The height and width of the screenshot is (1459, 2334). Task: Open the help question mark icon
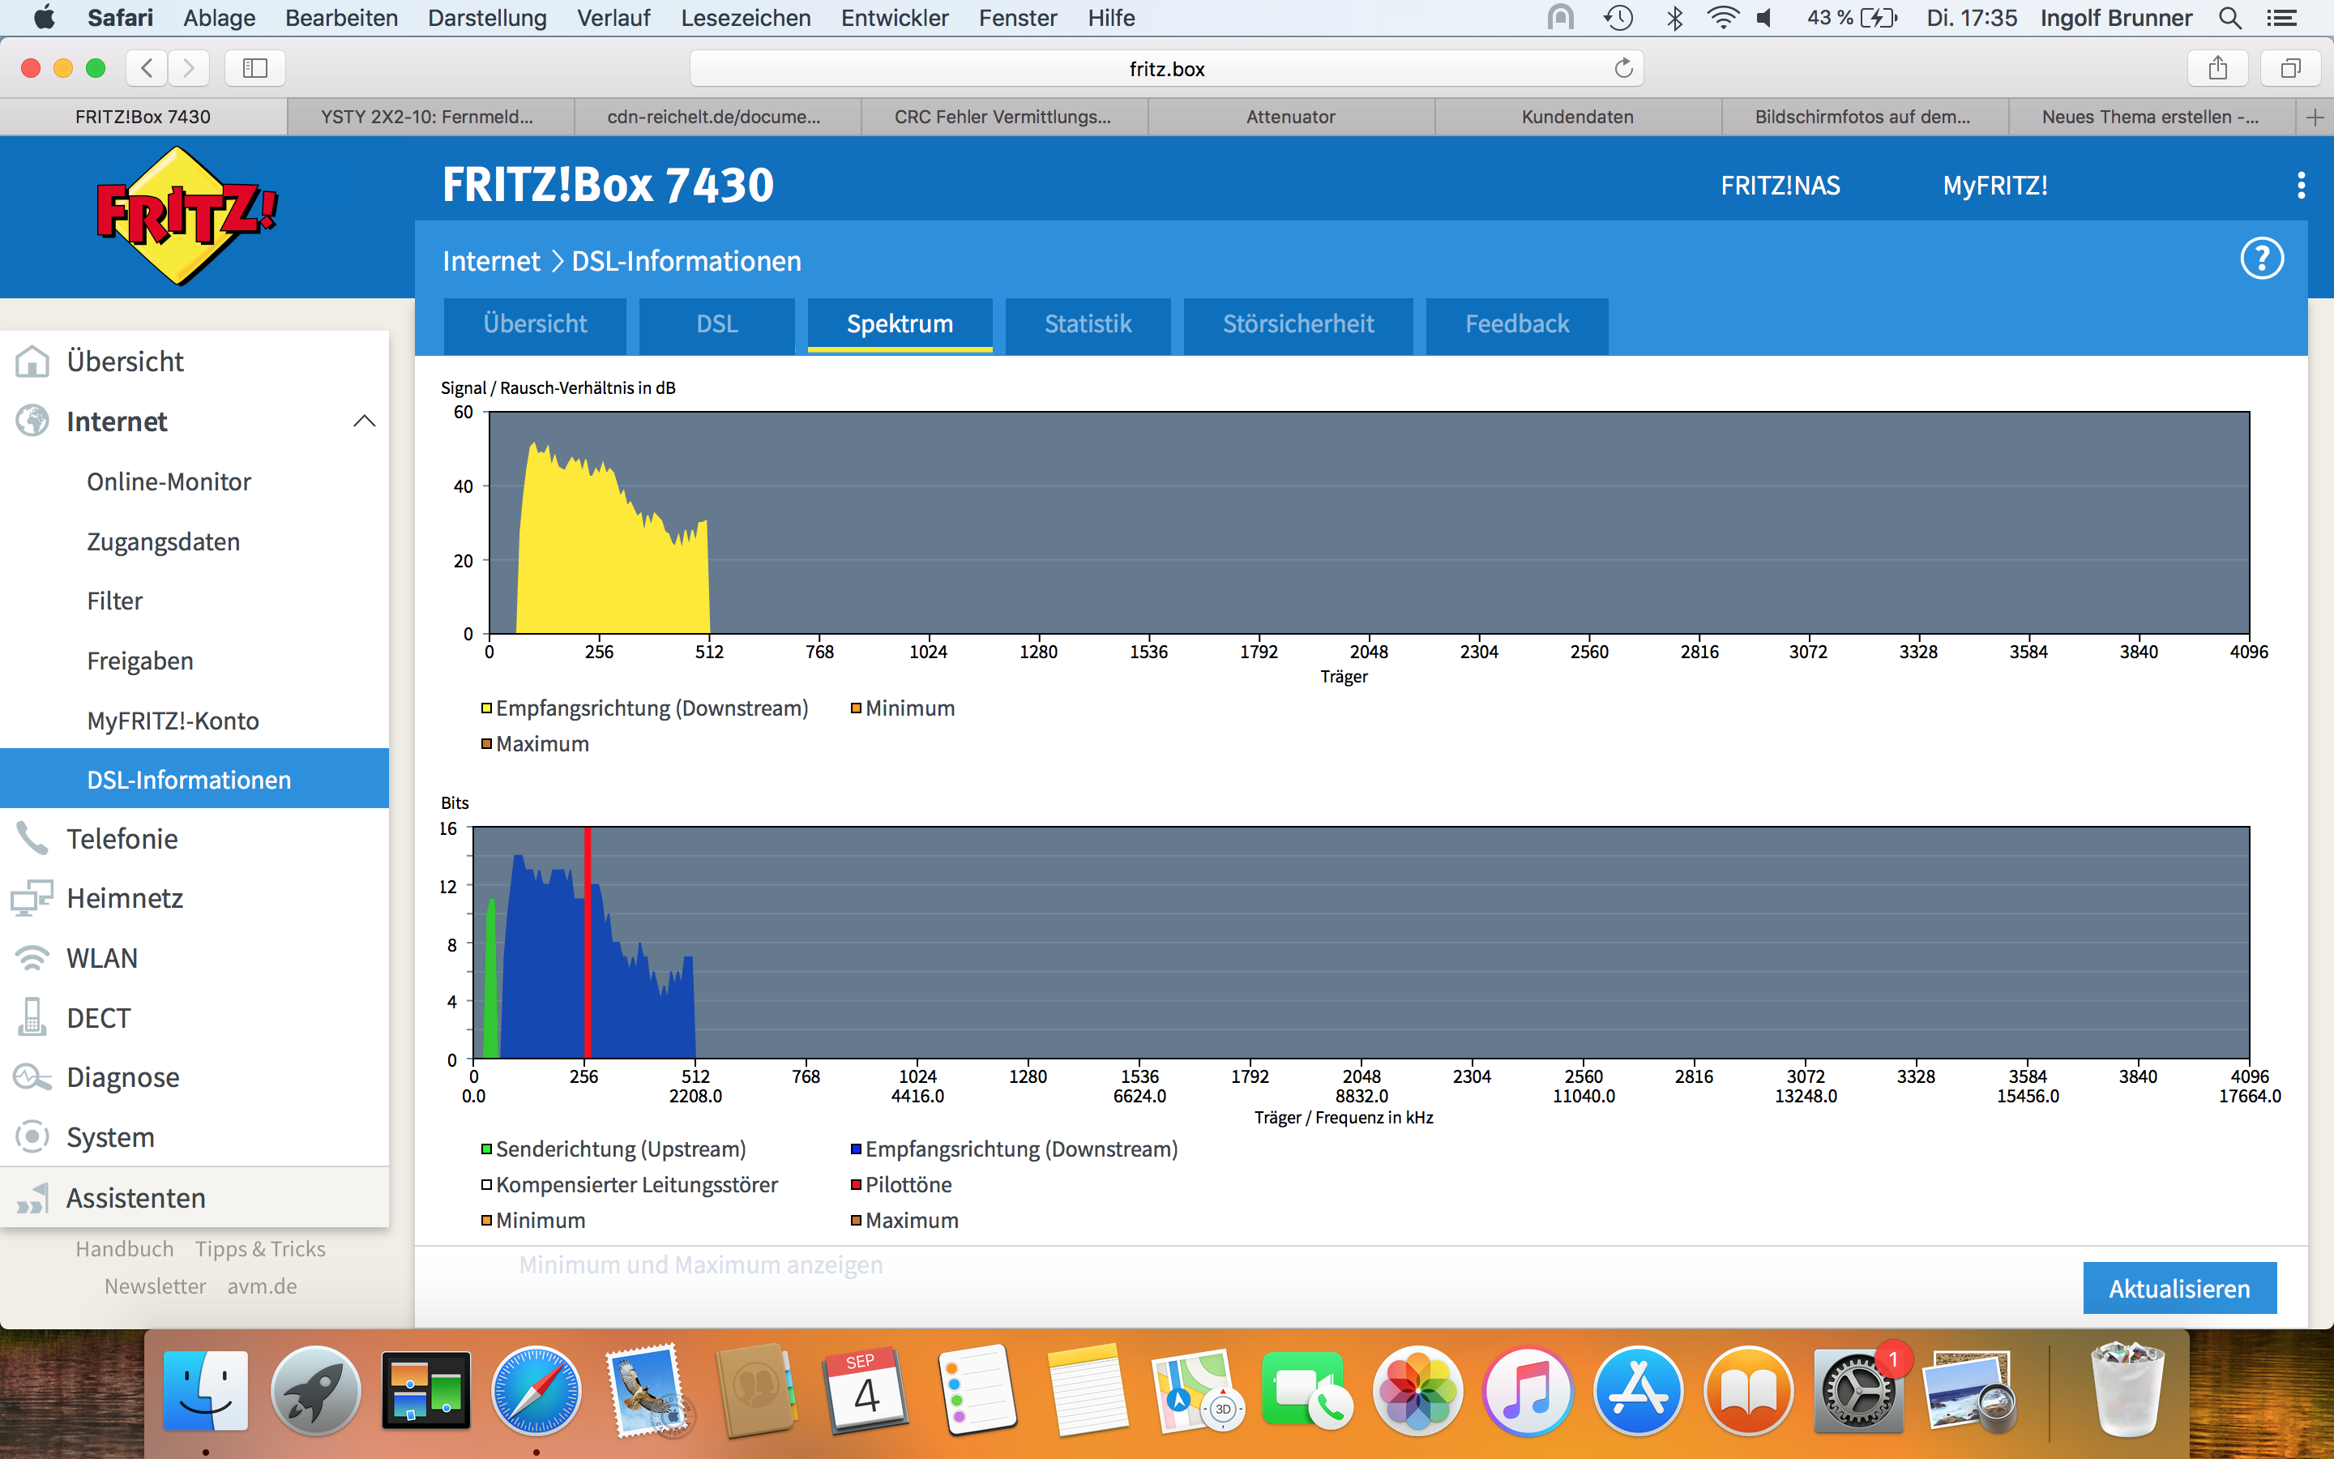coord(2261,259)
